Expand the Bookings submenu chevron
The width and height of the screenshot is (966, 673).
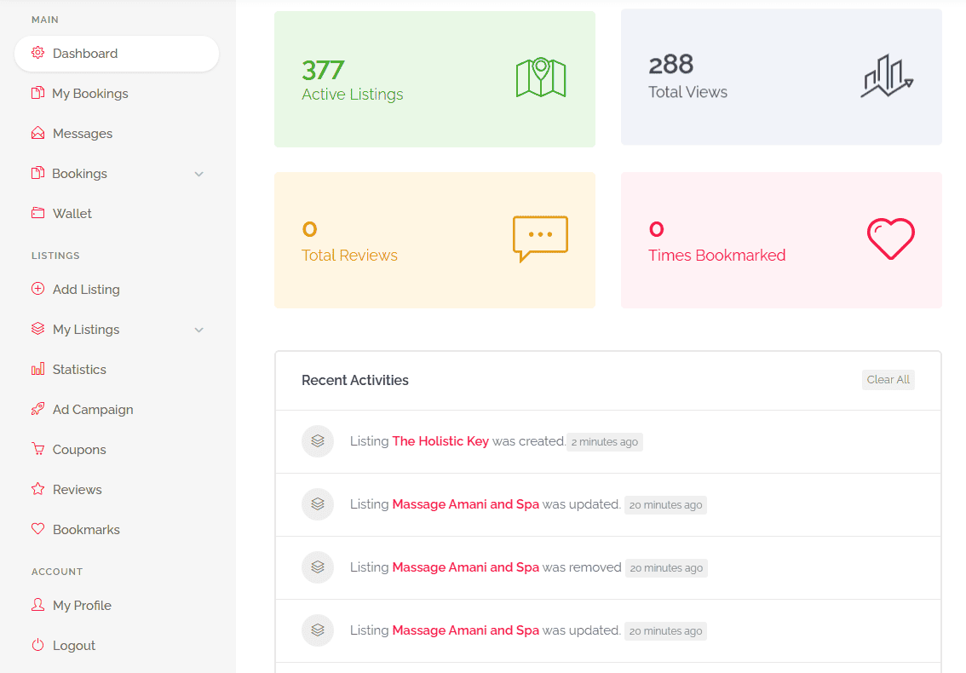pyautogui.click(x=199, y=174)
